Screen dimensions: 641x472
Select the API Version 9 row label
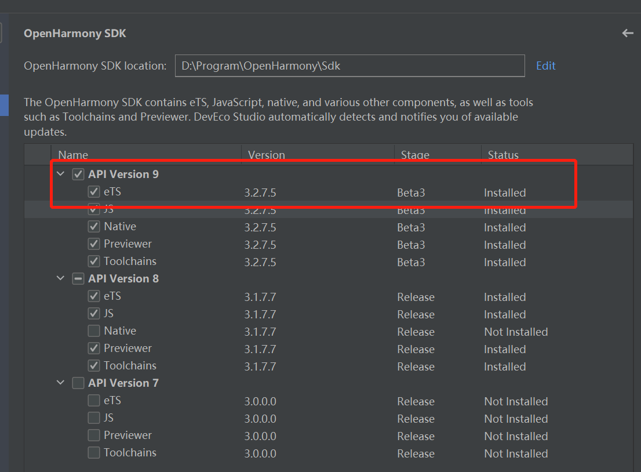pyautogui.click(x=123, y=174)
